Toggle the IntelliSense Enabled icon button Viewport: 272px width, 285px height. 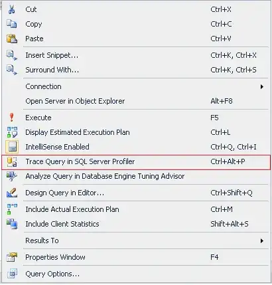point(12,147)
